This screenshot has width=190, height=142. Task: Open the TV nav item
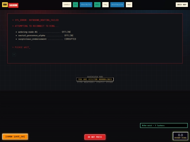[75, 5]
